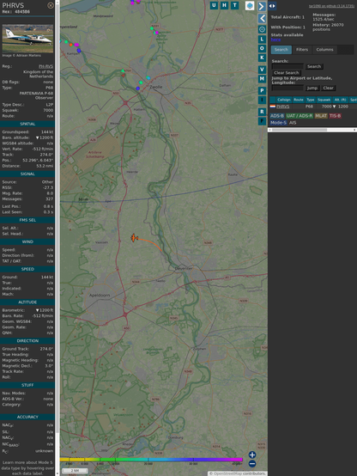357x476 pixels.
Task: Click the gear settings icon on map
Action: click(x=262, y=29)
